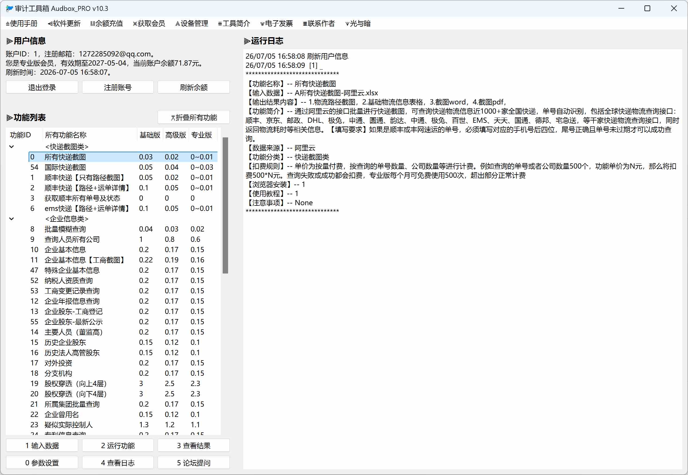Select the 特殊企业基本信息 function

(x=123, y=270)
